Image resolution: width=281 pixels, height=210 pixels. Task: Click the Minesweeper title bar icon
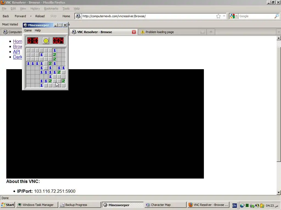point(26,25)
